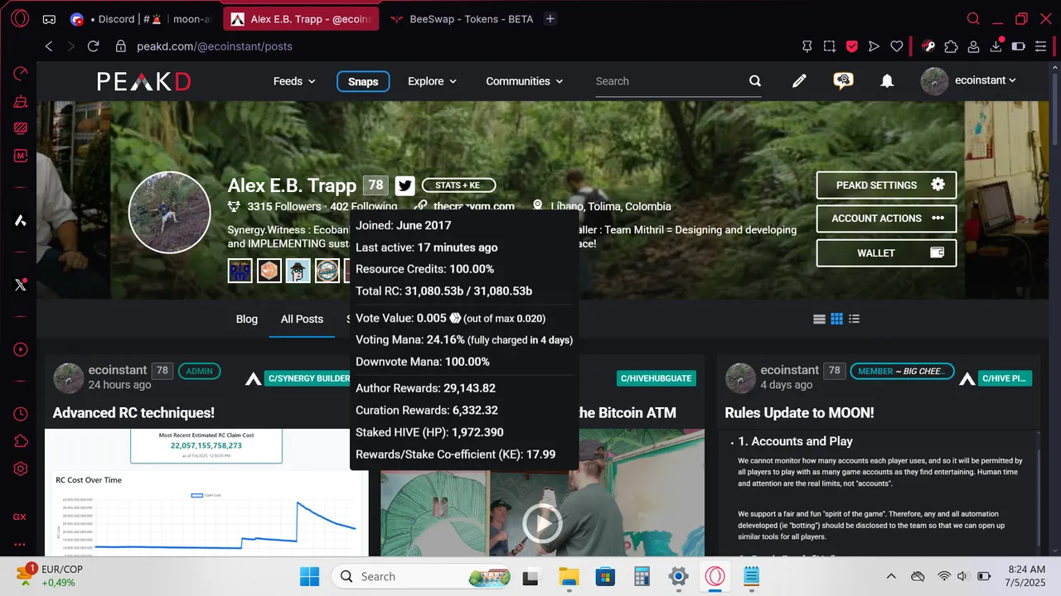Open the Snaps button
This screenshot has height=596, width=1061.
point(363,81)
